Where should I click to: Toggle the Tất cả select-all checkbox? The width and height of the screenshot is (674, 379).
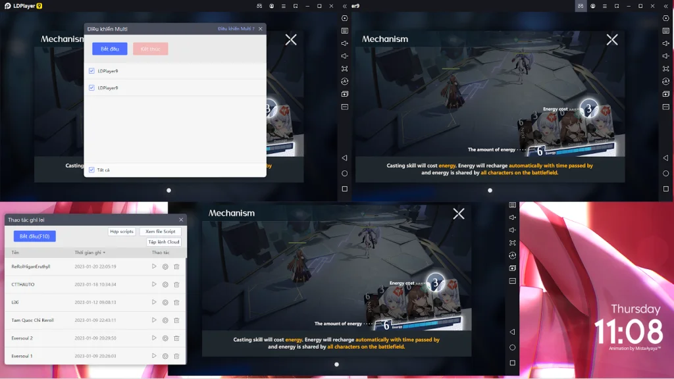[x=91, y=170]
